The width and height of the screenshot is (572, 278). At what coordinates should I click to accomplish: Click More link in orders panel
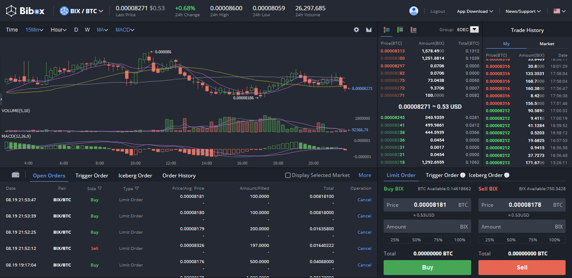pyautogui.click(x=365, y=175)
